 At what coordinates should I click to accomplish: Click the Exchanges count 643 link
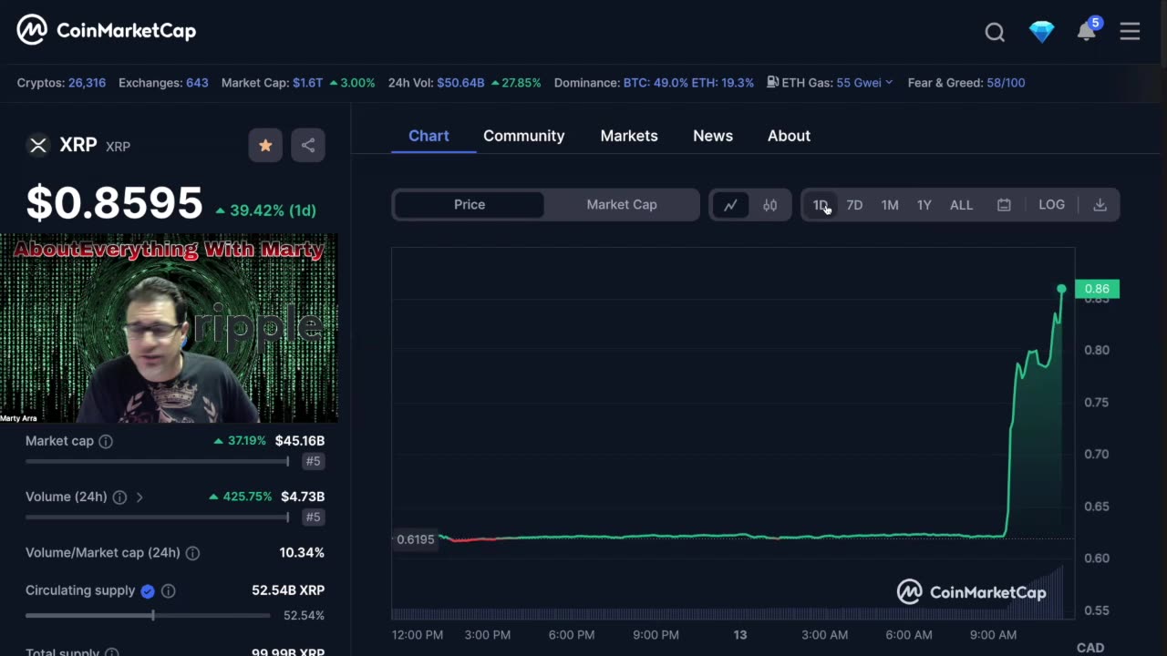(197, 83)
